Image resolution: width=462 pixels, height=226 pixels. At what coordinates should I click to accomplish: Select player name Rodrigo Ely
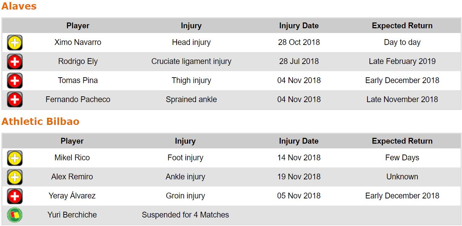(78, 62)
